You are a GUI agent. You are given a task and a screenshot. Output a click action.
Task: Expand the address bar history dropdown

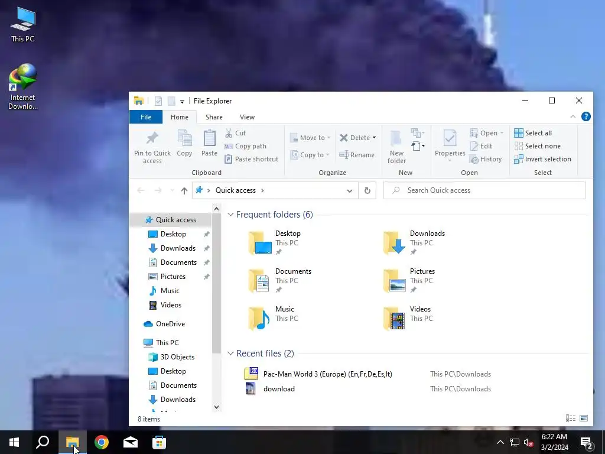(350, 191)
